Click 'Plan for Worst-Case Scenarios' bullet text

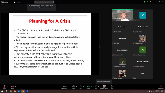click(33, 61)
